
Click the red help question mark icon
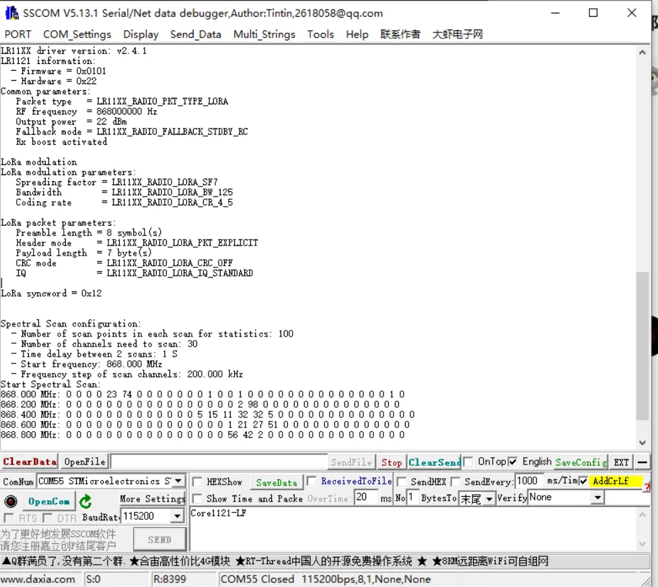click(x=647, y=487)
